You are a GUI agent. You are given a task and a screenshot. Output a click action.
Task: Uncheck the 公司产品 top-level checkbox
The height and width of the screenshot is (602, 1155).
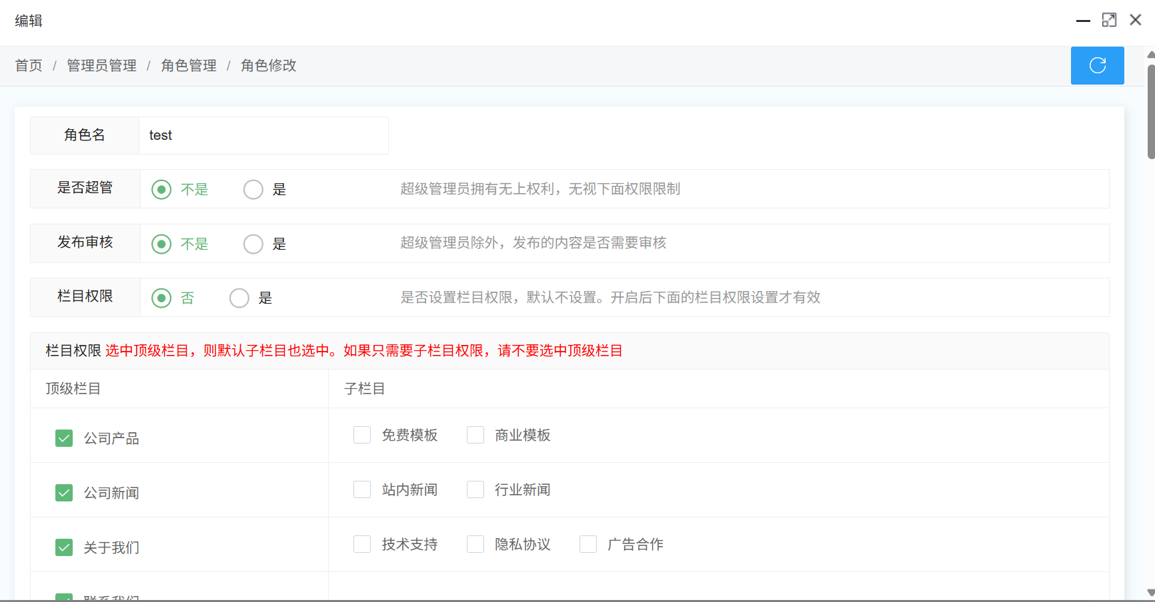pos(64,438)
